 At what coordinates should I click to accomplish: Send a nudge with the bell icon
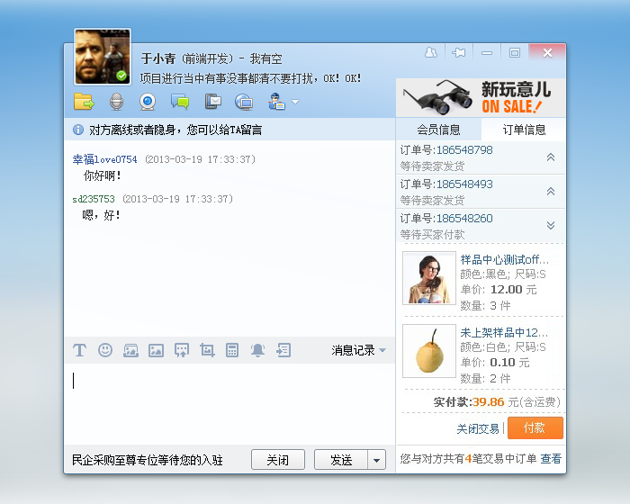257,350
